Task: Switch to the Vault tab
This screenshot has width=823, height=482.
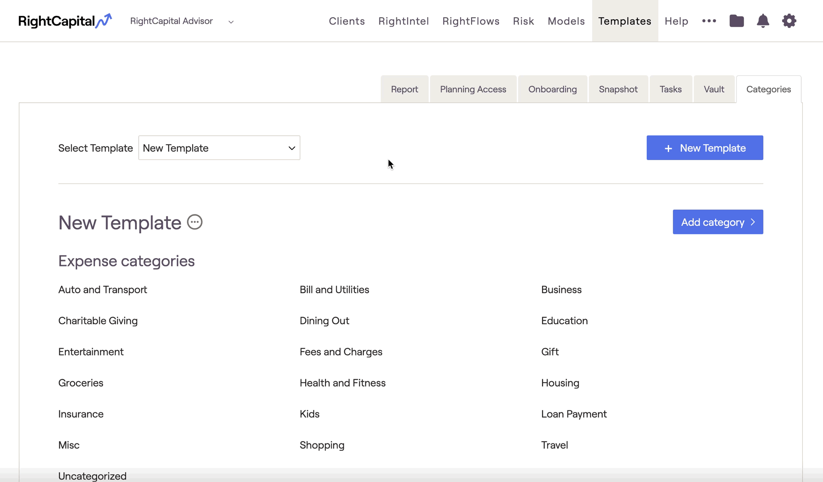Action: pyautogui.click(x=714, y=89)
